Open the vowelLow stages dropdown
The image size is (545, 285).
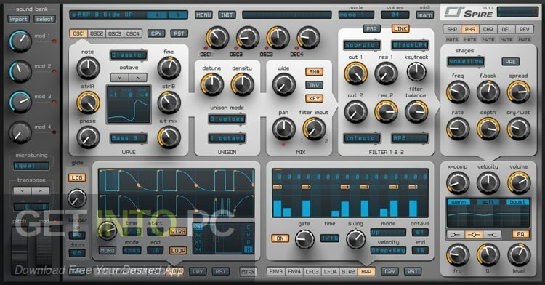(466, 62)
